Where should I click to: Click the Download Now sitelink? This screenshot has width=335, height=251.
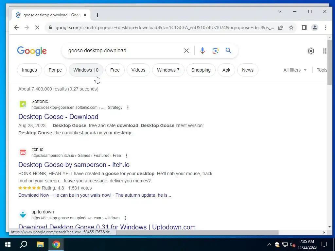pos(34,195)
